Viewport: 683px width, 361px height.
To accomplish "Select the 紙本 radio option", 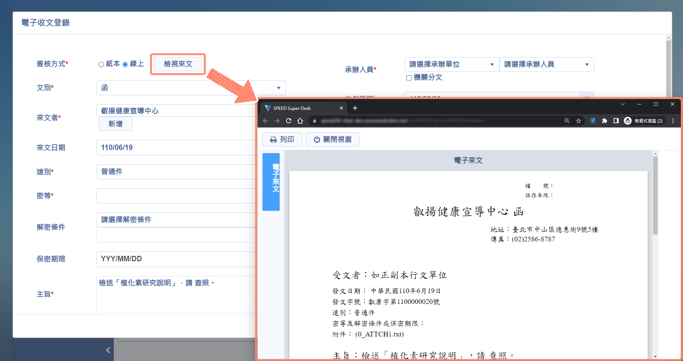I will [x=101, y=64].
